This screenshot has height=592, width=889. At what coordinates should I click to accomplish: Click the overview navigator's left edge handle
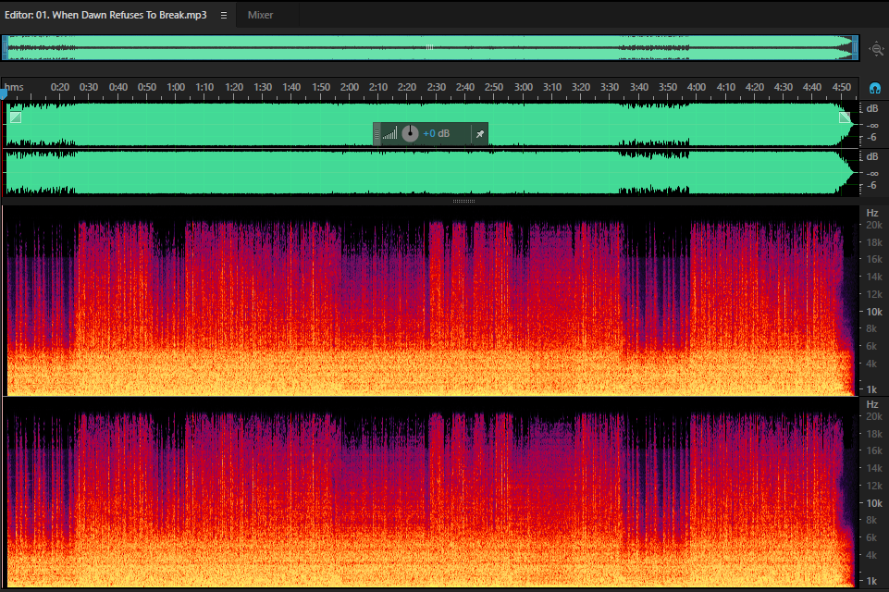6,48
